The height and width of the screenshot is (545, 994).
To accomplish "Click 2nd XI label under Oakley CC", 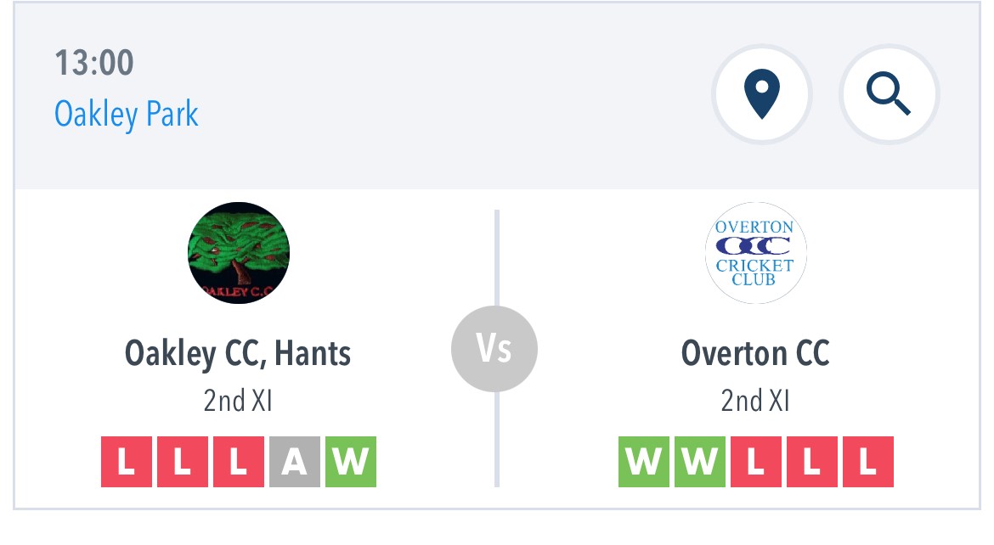I will (238, 401).
